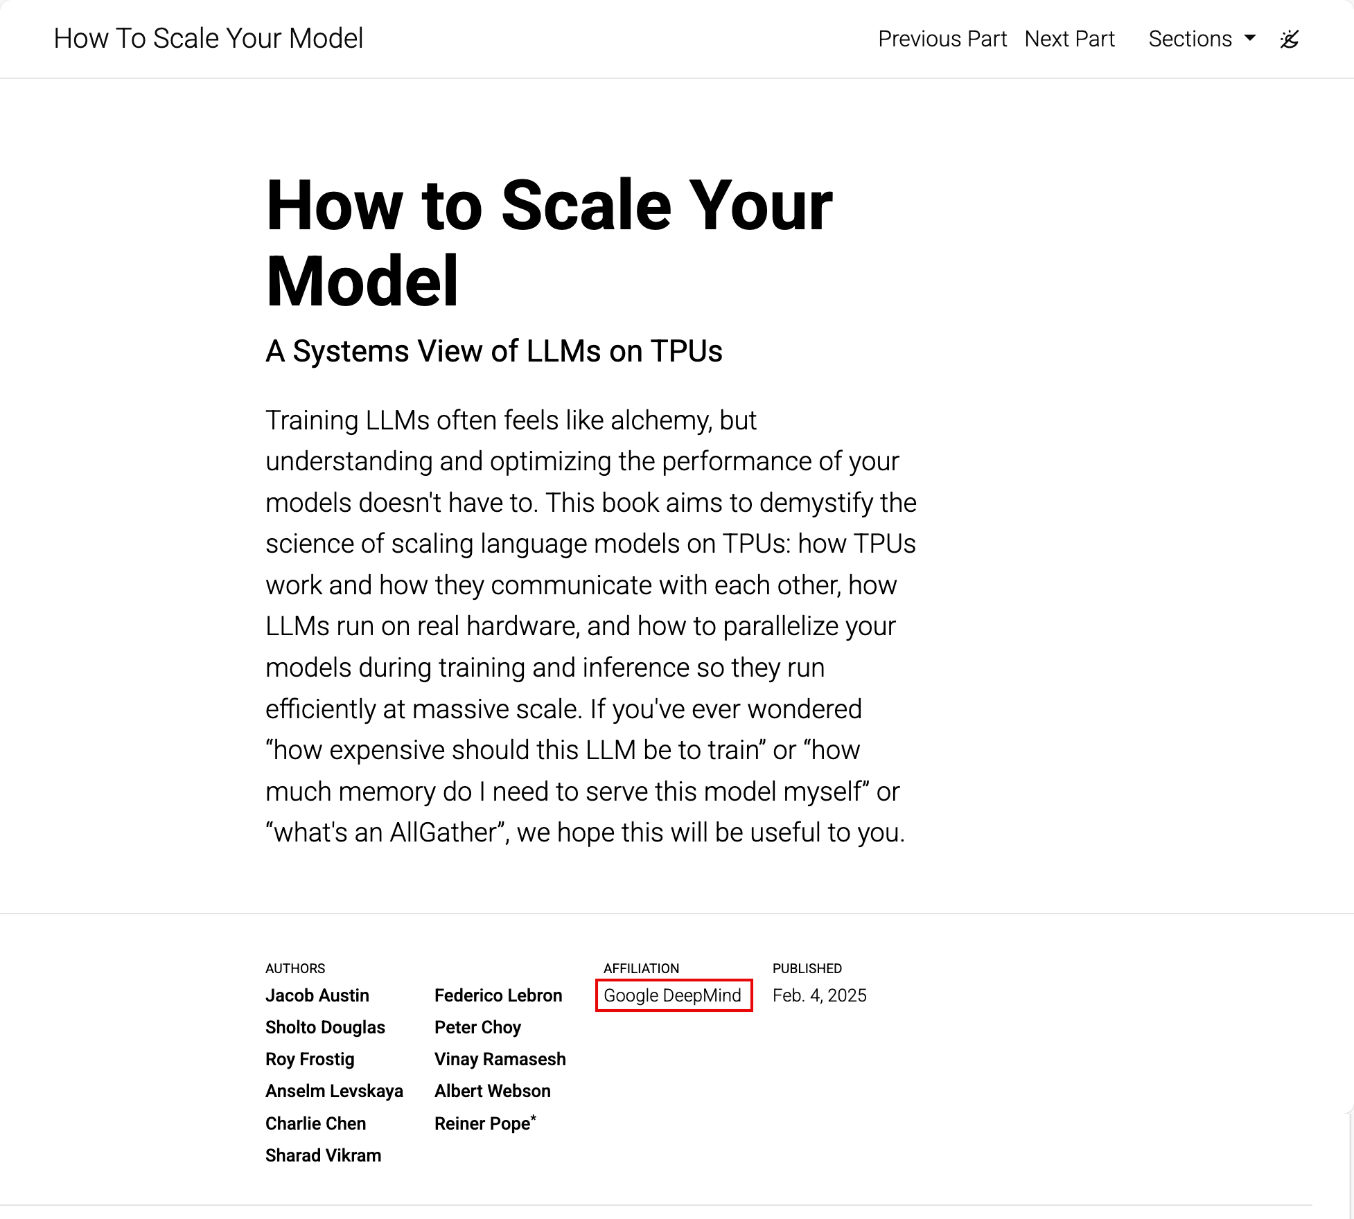Viewport: 1354px width, 1219px height.
Task: Click the Google DeepMind affiliation link
Action: click(x=672, y=995)
